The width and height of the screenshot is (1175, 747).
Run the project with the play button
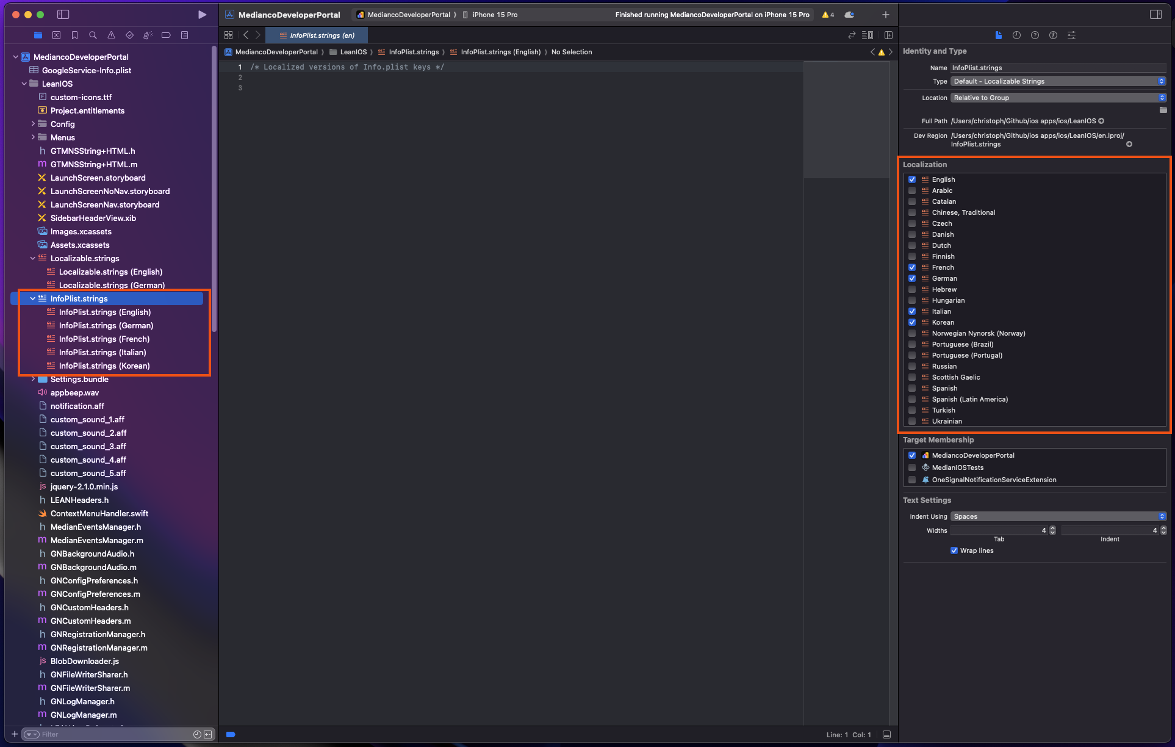click(x=202, y=14)
